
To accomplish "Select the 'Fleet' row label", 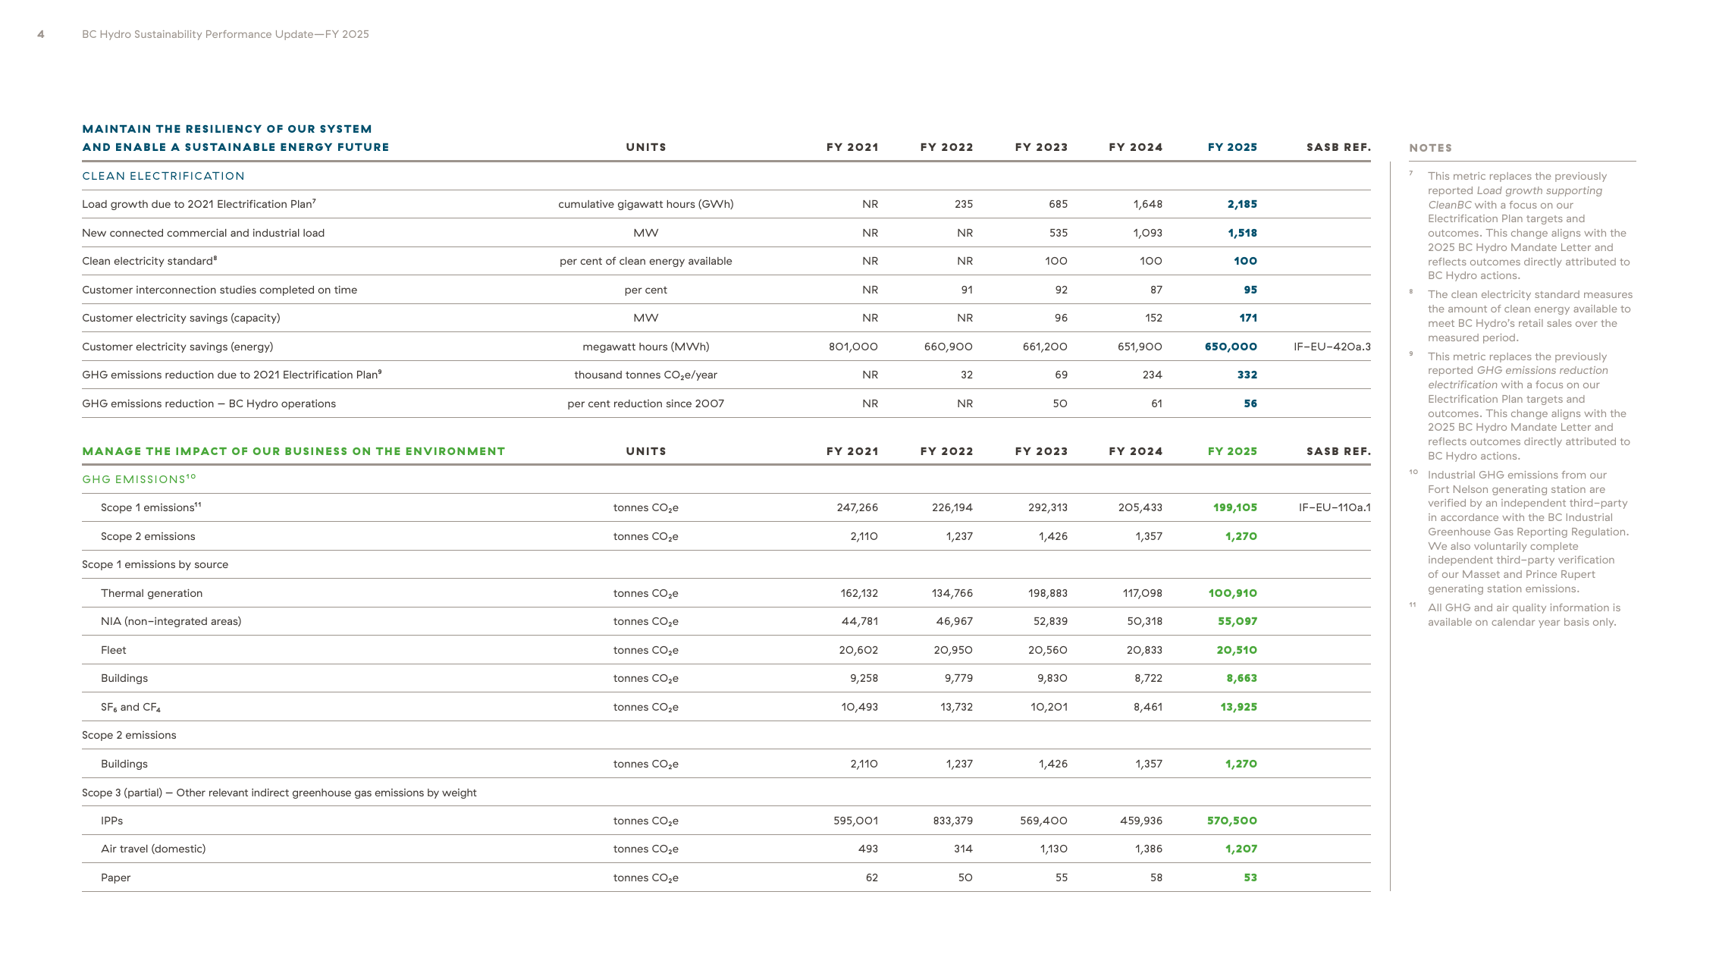I will tap(114, 650).
